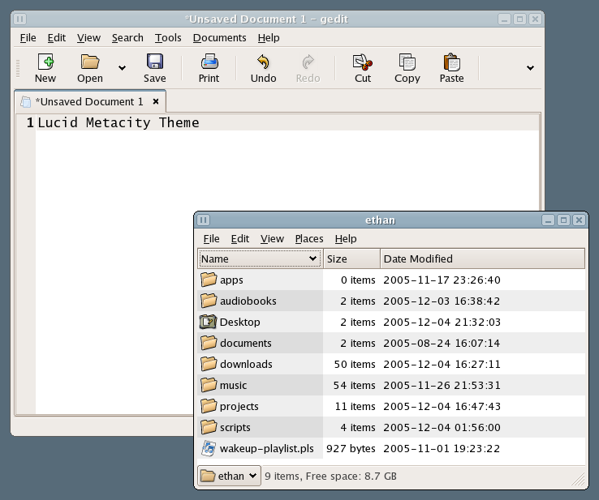This screenshot has height=500, width=599.
Task: Open the Help menu in ethan window
Action: pos(346,239)
